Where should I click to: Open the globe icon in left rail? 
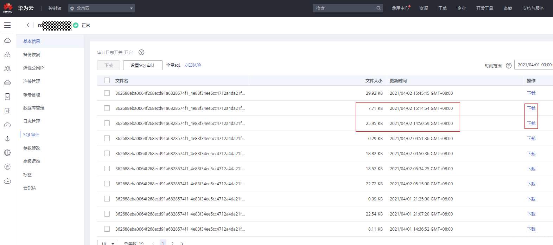(x=7, y=153)
